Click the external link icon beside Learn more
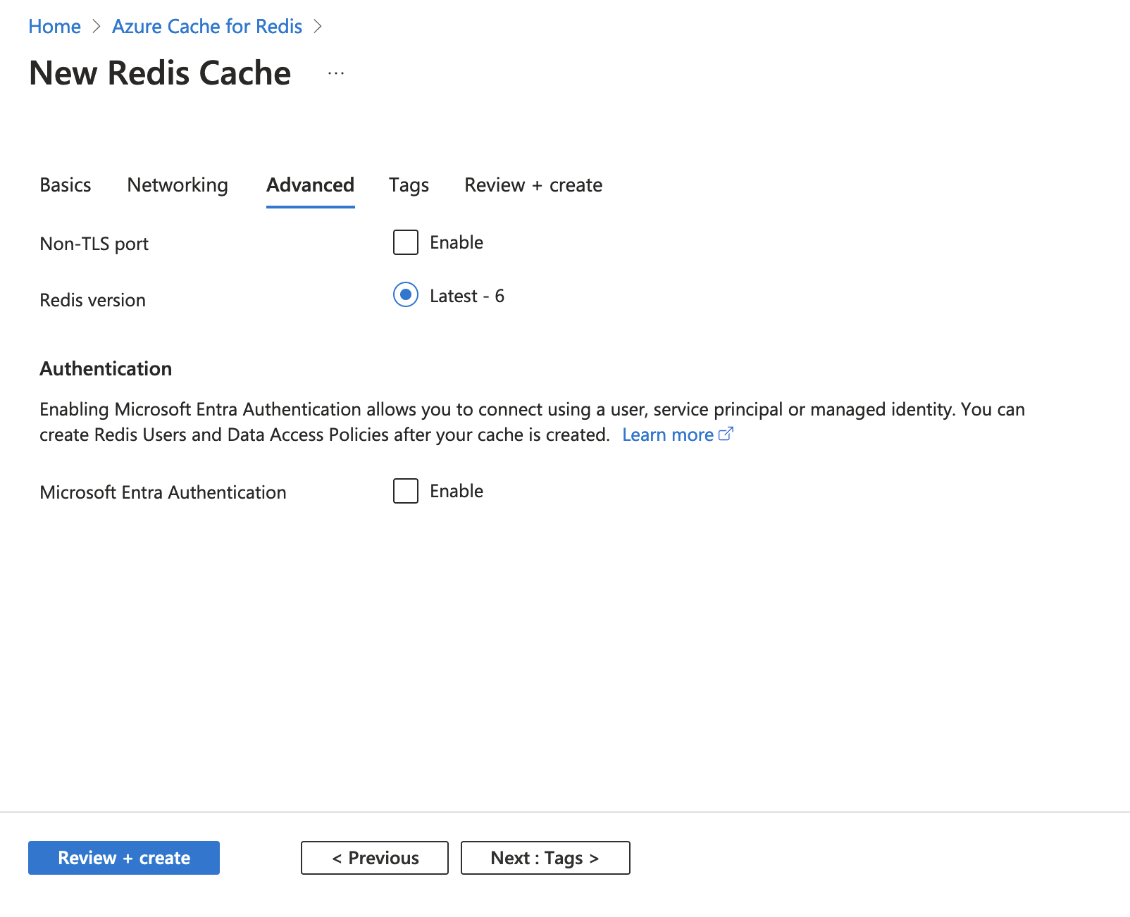The height and width of the screenshot is (917, 1130). 726,434
